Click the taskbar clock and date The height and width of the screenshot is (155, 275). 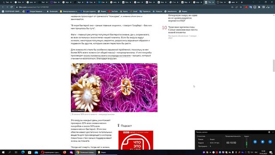pyautogui.click(x=263, y=152)
